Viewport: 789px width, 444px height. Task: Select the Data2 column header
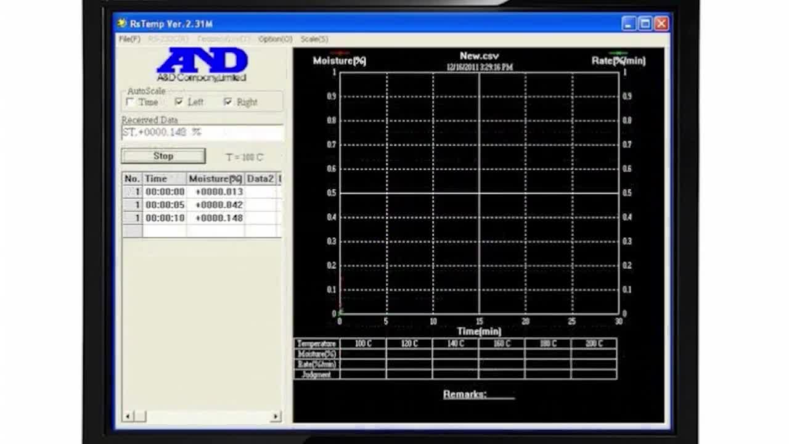coord(260,179)
